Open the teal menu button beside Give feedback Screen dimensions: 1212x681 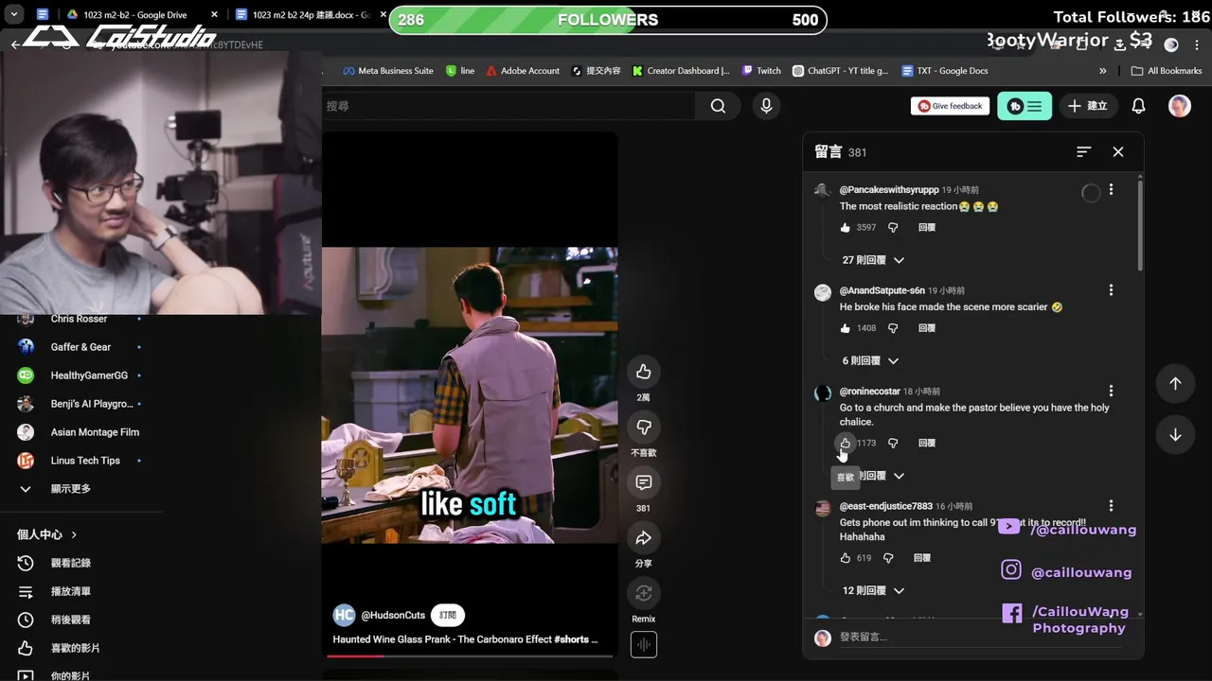1025,106
